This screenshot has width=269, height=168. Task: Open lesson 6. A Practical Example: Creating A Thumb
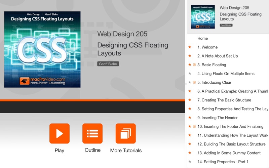[233, 91]
